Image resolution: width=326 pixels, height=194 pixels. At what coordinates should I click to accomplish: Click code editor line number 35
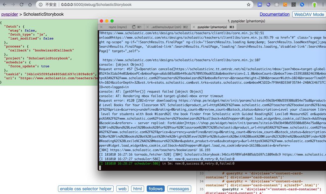coord(202,189)
